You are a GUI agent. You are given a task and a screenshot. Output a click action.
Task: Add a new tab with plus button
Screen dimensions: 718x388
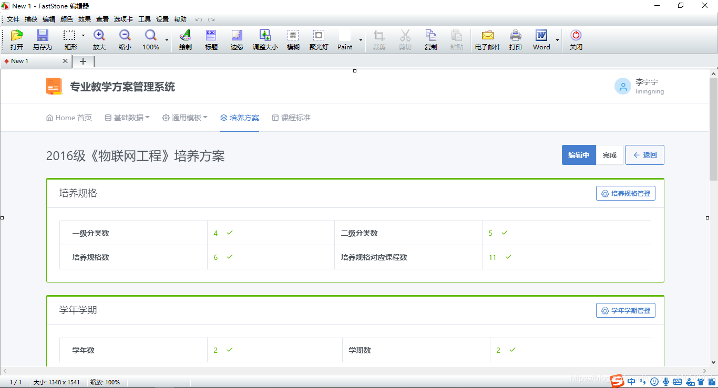pyautogui.click(x=83, y=61)
